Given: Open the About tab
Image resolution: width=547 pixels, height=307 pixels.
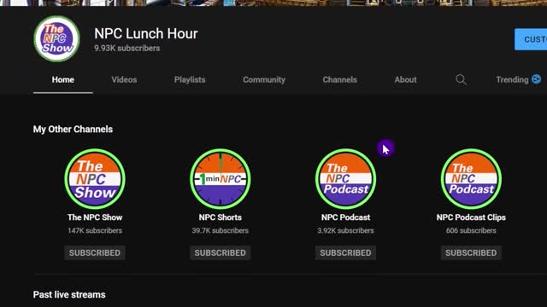Looking at the screenshot, I should (x=405, y=79).
